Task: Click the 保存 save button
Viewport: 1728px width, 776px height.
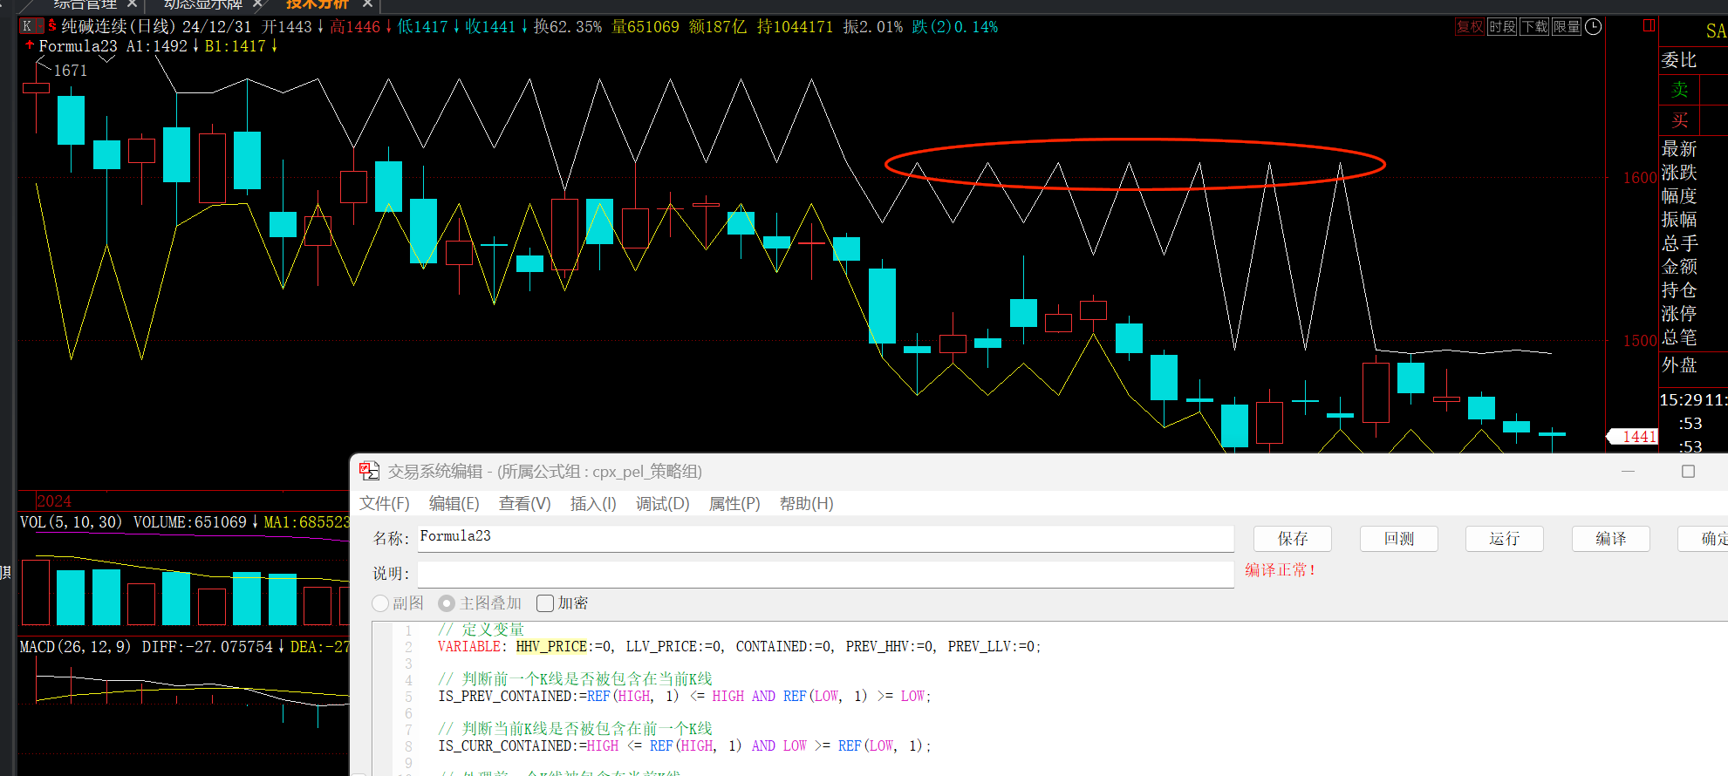Action: (x=1293, y=539)
